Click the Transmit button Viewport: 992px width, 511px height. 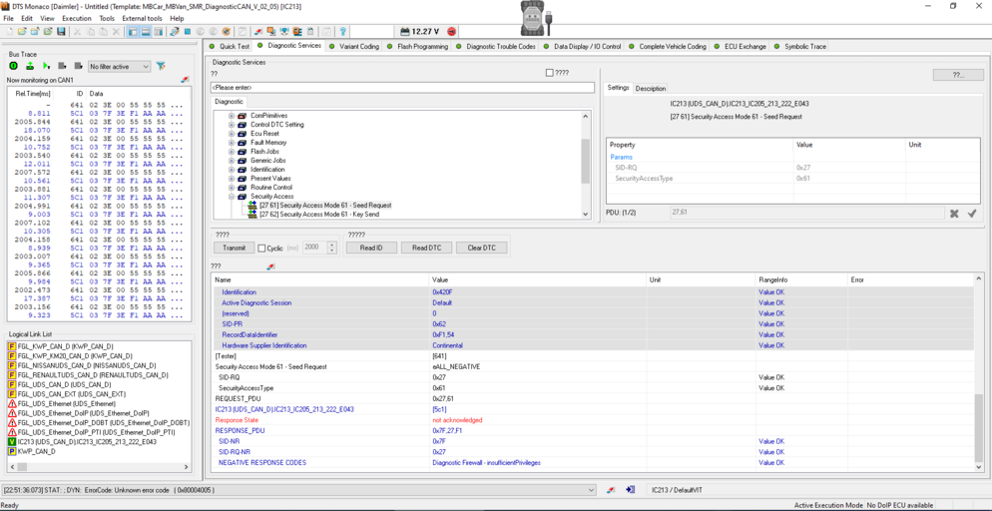tap(234, 248)
